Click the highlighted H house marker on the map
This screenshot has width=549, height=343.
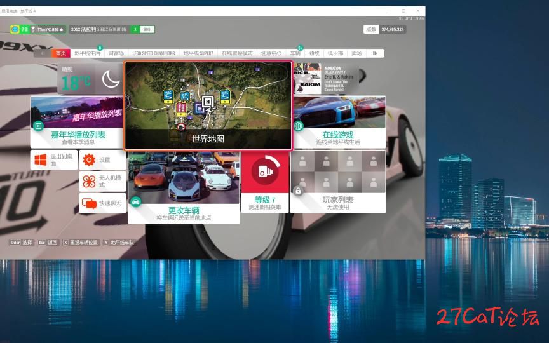click(x=208, y=102)
